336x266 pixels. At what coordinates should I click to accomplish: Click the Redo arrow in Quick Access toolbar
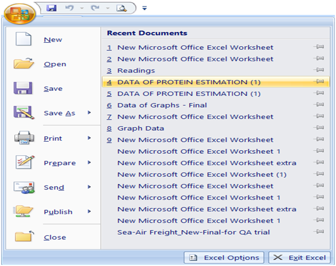(x=95, y=8)
